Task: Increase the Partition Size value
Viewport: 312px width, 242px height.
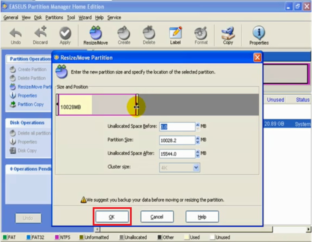Action: [x=198, y=138]
